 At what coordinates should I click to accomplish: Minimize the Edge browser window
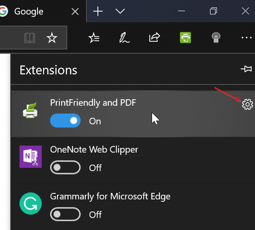point(181,11)
